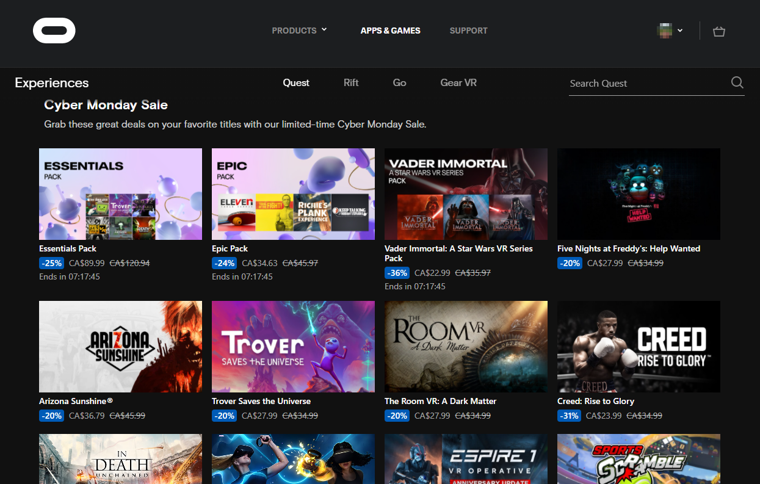
Task: Expand the Products dropdown menu
Action: point(300,31)
